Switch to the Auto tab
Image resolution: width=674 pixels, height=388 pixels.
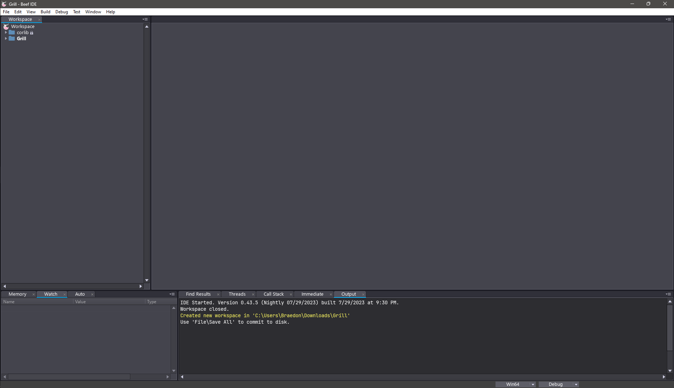tap(80, 294)
